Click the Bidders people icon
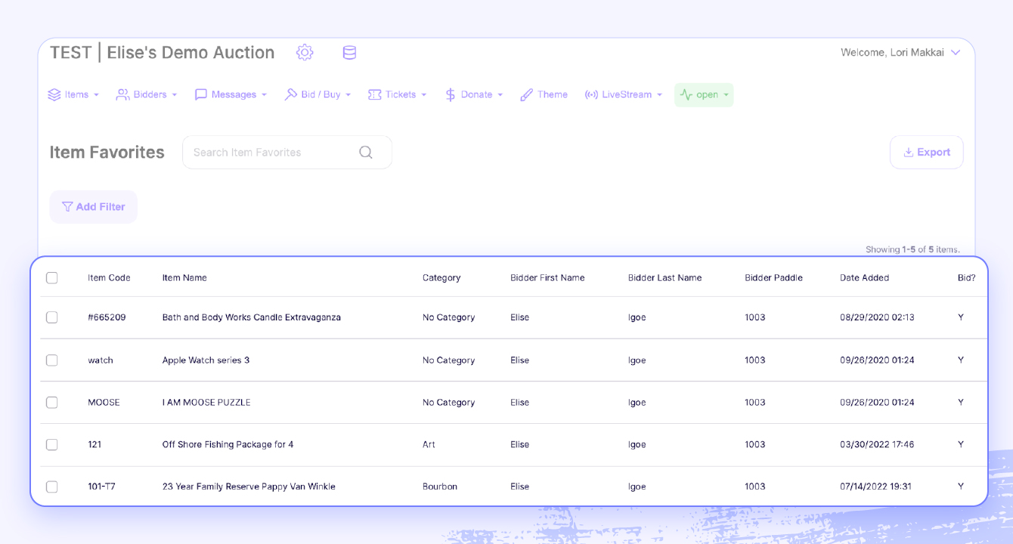The width and height of the screenshot is (1013, 544). (x=122, y=94)
